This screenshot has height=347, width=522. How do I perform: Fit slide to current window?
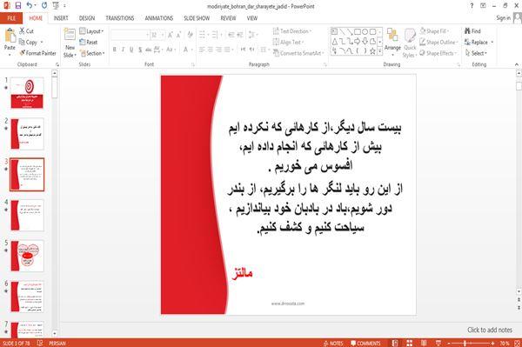pos(517,343)
